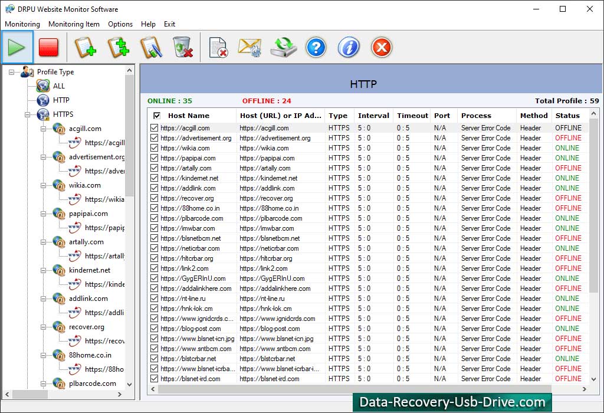The width and height of the screenshot is (604, 413).
Task: Uncheck the https://nt-line.ru row checkbox
Action: [x=154, y=298]
